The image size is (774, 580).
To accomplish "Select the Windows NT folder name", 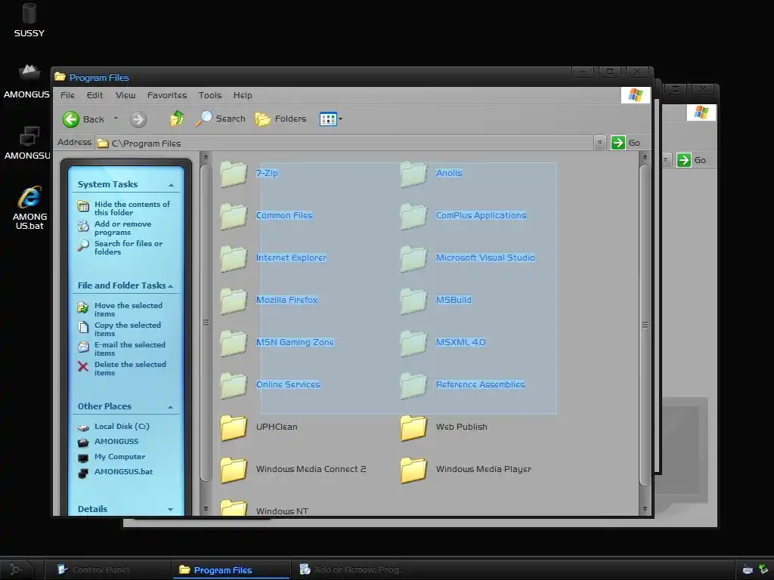I will pyautogui.click(x=282, y=511).
